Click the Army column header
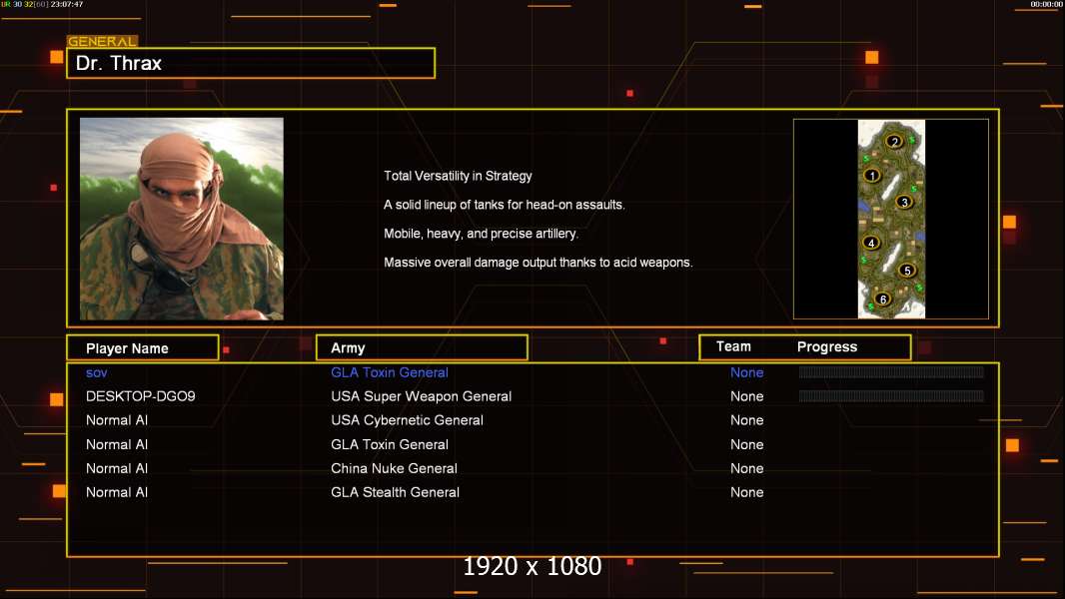 point(422,348)
